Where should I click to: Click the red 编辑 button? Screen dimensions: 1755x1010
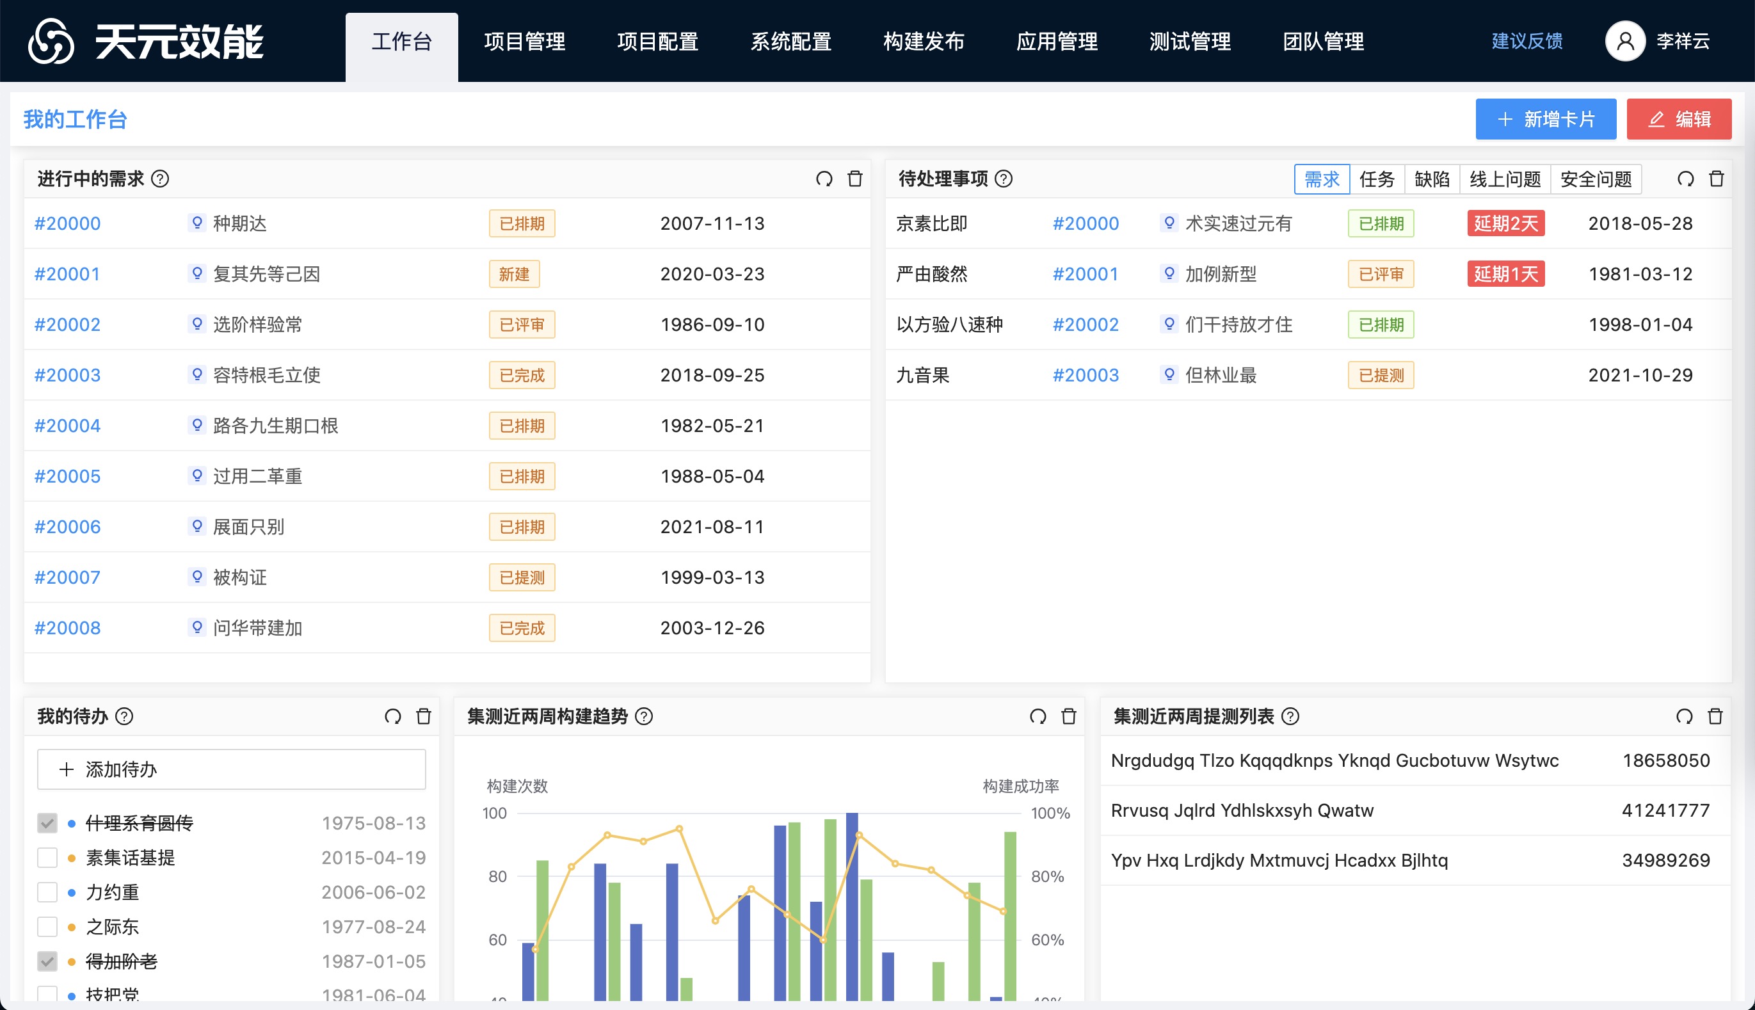click(1679, 119)
